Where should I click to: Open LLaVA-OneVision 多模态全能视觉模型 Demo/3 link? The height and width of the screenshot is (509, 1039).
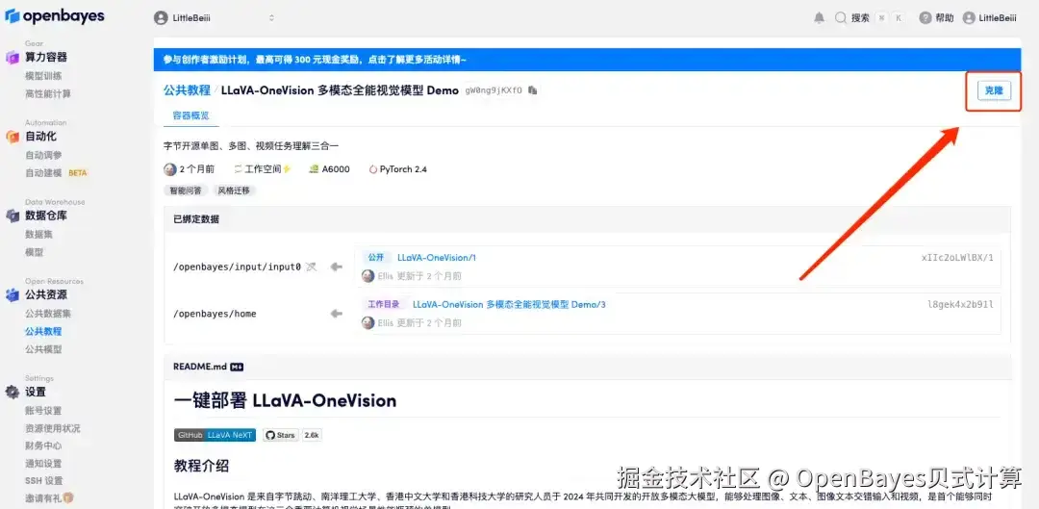coord(509,305)
